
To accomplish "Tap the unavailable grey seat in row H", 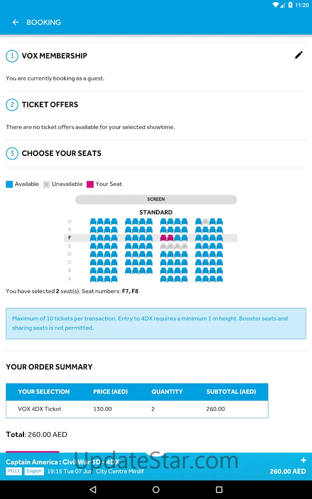I will (205, 222).
